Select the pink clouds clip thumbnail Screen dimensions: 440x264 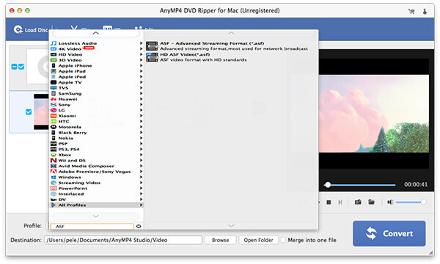[41, 112]
